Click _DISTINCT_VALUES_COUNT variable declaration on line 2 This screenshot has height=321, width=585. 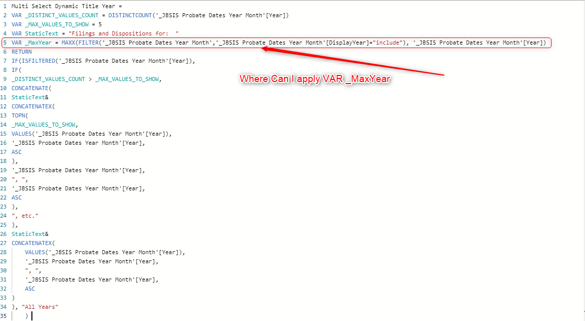[x=62, y=15]
